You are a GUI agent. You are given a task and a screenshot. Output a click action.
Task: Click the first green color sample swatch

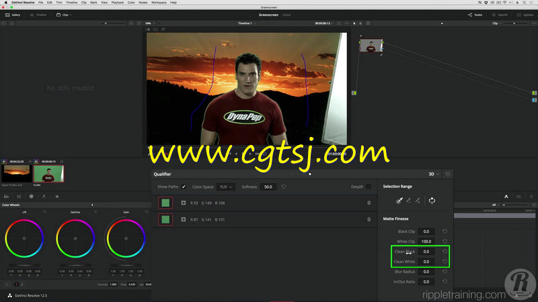pyautogui.click(x=165, y=203)
